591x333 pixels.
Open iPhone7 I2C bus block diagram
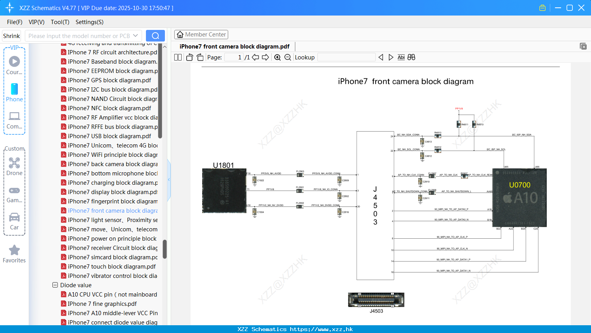109,90
